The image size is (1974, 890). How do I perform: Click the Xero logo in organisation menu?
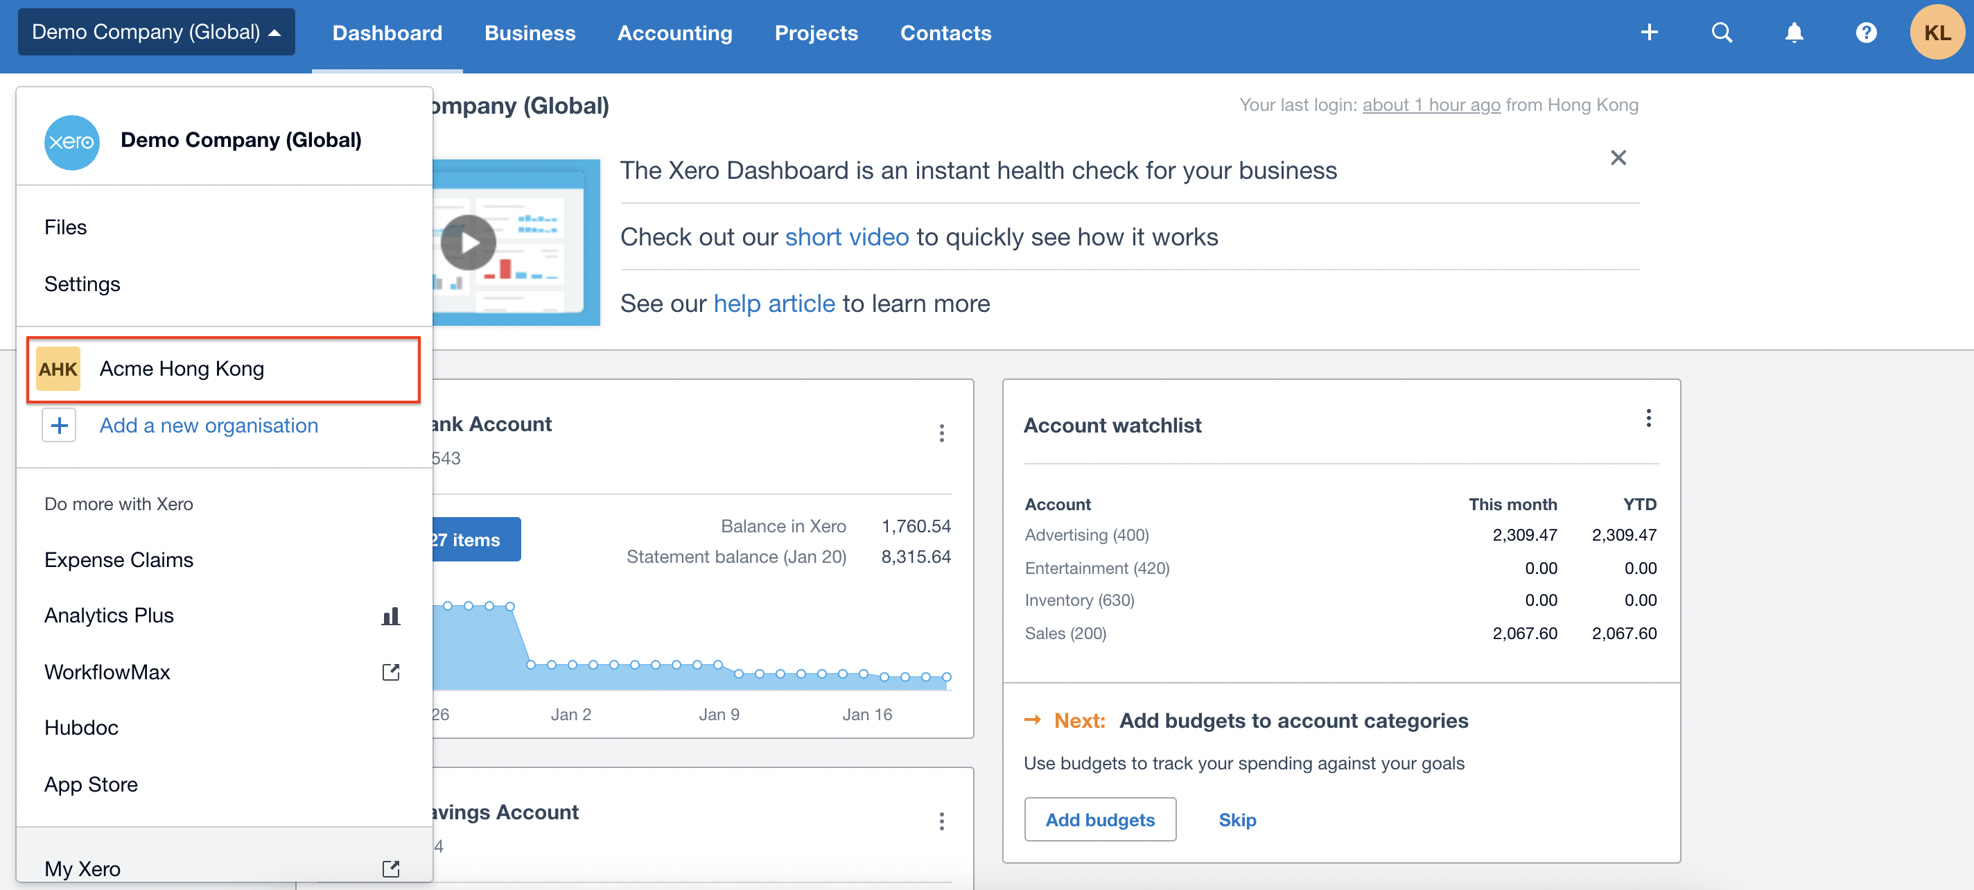[x=71, y=142]
